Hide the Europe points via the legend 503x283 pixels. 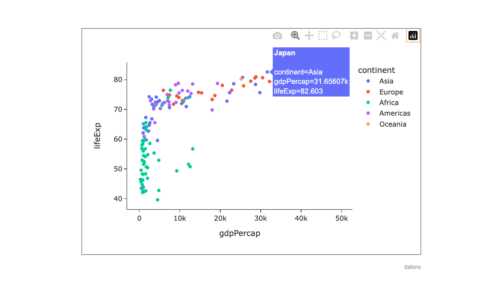coord(391,92)
